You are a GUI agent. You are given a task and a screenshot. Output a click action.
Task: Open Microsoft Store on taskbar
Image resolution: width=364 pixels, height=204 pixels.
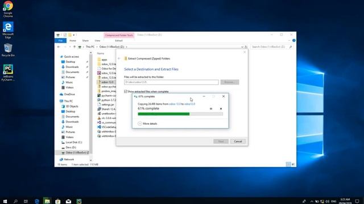coord(58,201)
